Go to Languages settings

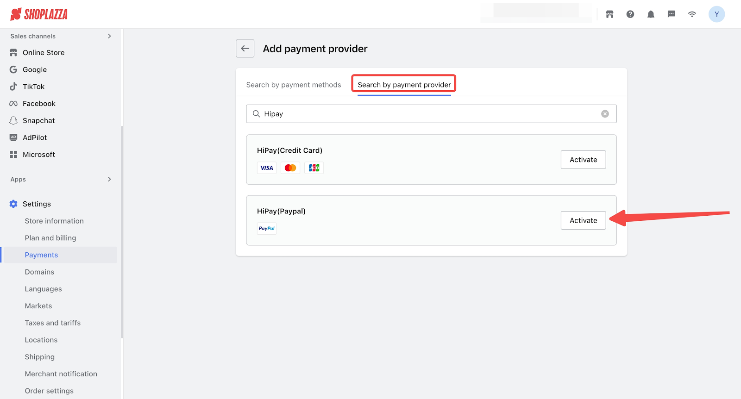click(x=43, y=289)
